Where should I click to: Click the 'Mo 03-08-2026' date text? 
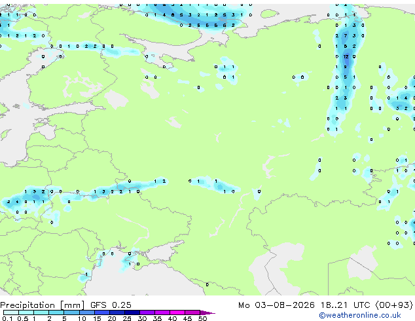tap(276, 305)
